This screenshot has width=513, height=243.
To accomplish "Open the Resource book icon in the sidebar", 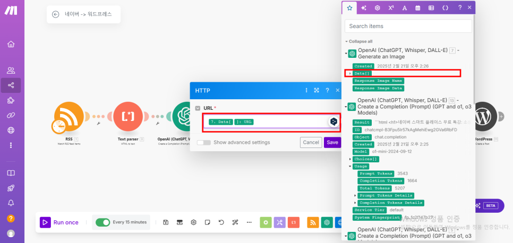I will click(x=11, y=173).
